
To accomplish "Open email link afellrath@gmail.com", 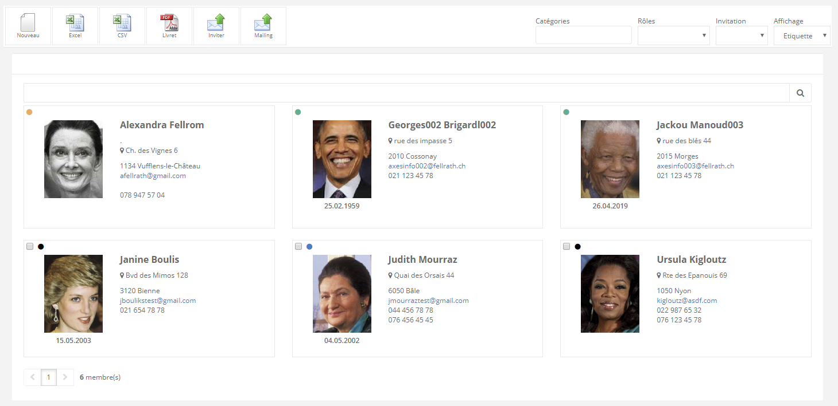I will tap(153, 176).
